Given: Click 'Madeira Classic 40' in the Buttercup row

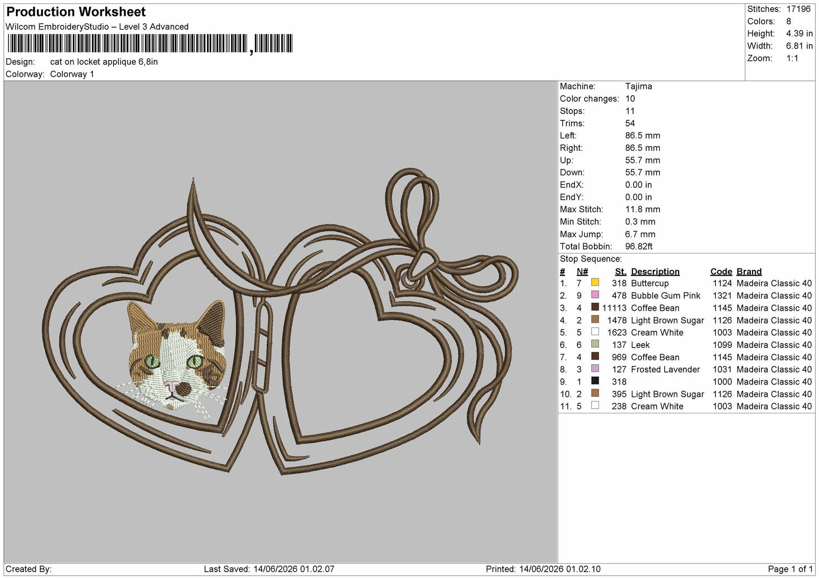Looking at the screenshot, I should coord(774,284).
